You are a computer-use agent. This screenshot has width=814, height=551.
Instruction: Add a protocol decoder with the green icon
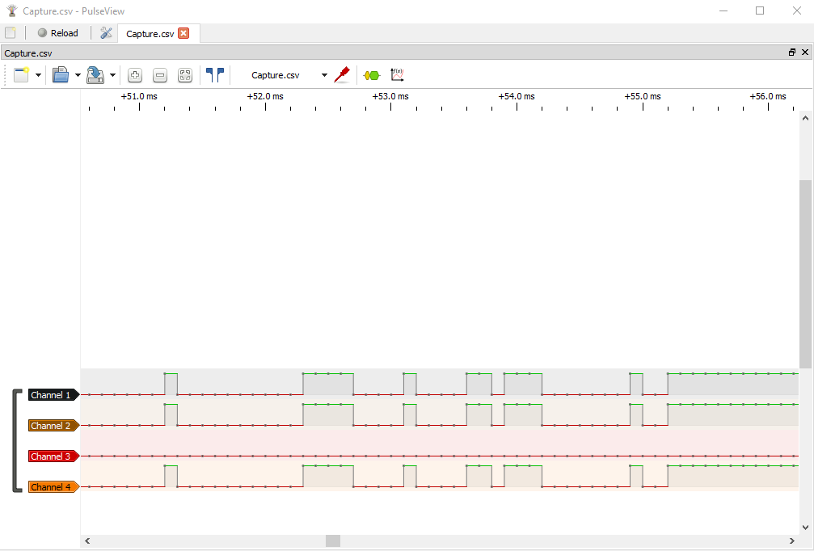372,75
